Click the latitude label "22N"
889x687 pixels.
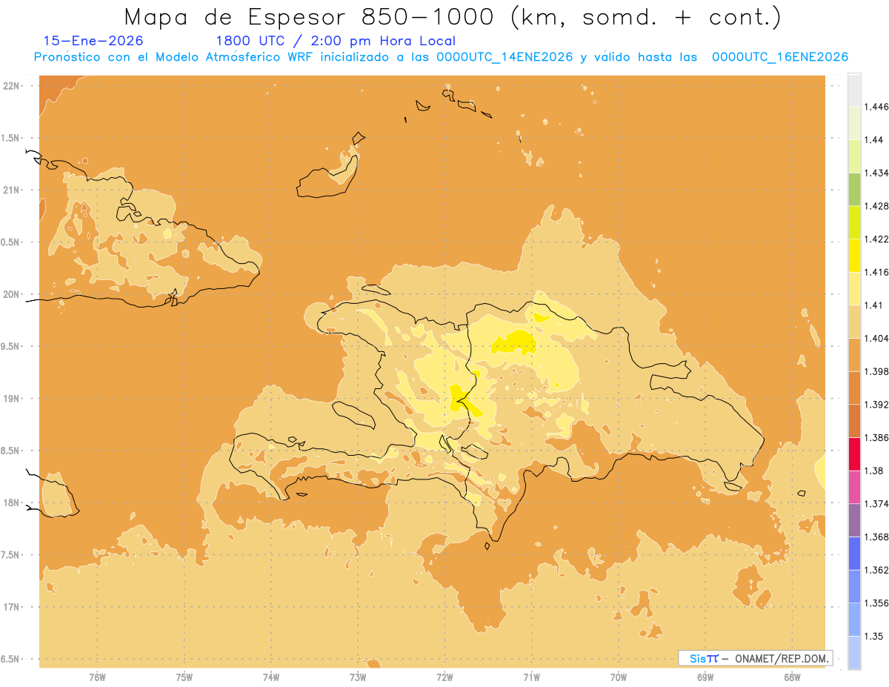pos(11,86)
